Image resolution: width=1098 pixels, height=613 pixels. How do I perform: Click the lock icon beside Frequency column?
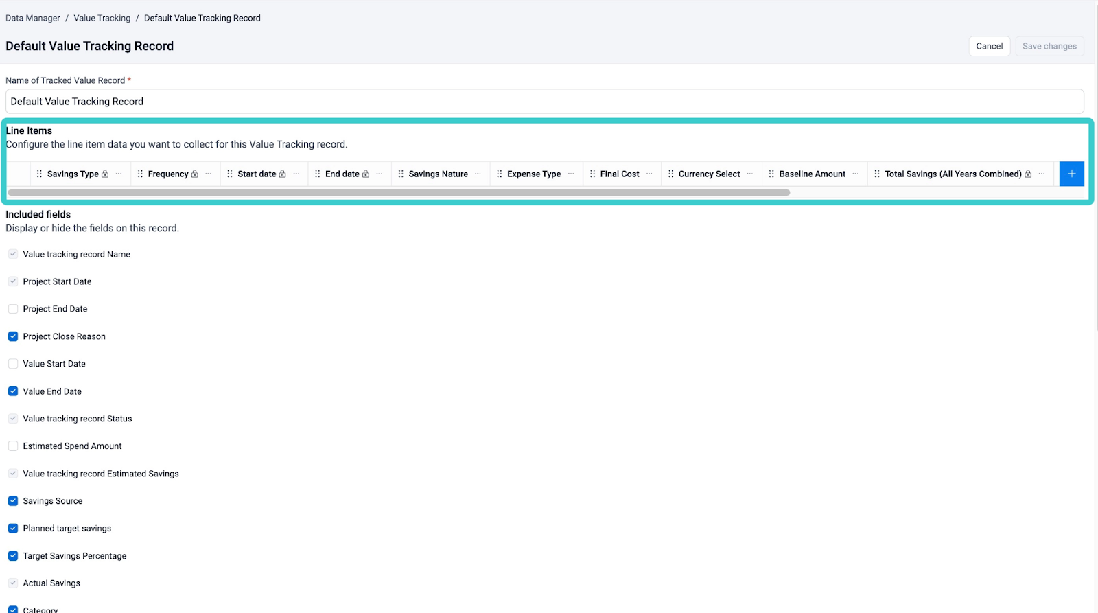click(x=195, y=174)
